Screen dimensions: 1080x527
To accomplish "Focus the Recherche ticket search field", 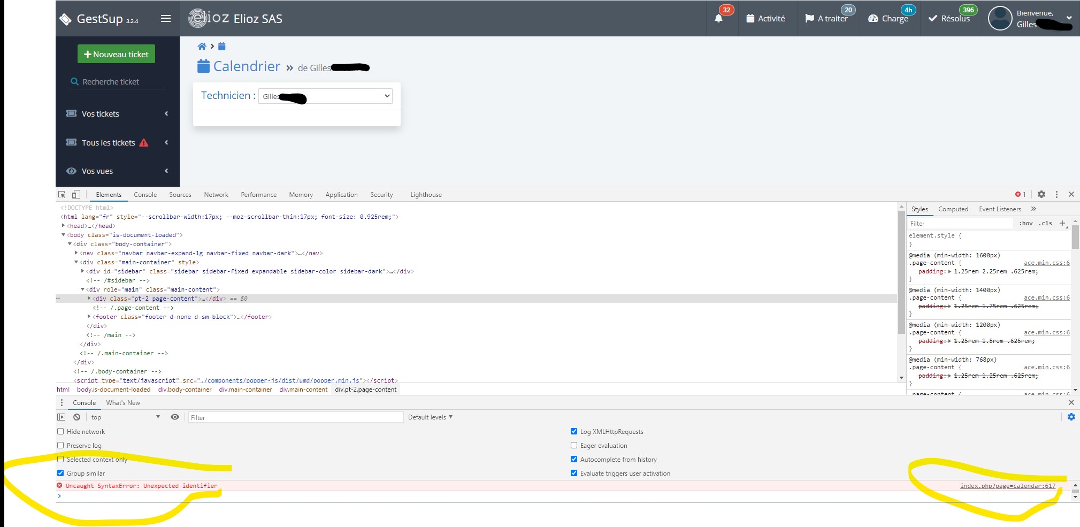I will pos(123,82).
